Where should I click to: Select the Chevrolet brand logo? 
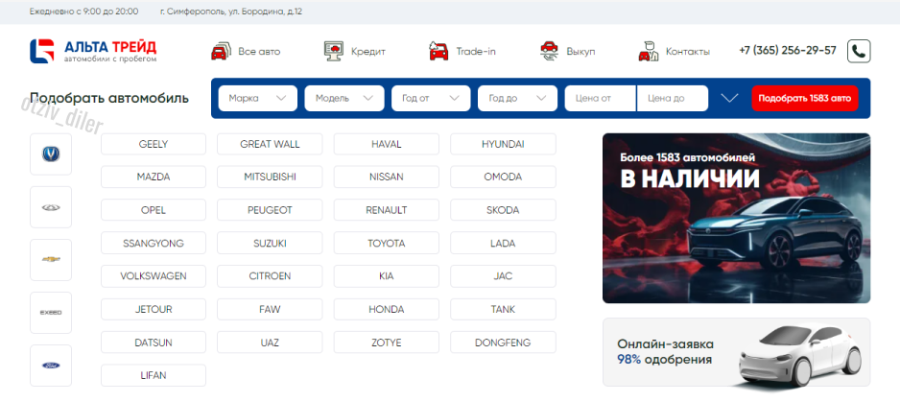(x=51, y=260)
